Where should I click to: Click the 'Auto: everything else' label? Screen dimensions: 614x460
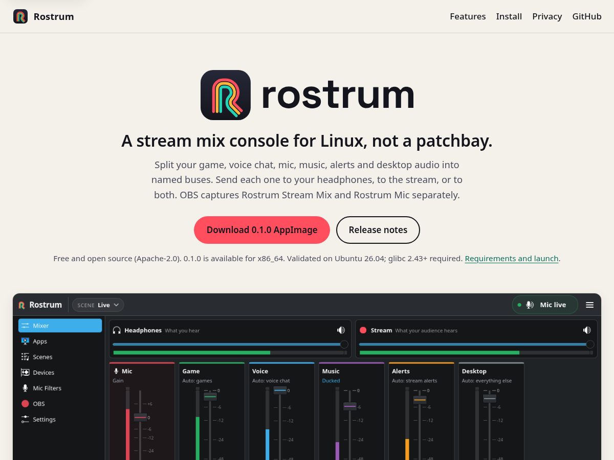coord(487,381)
